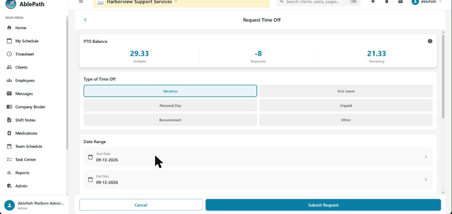
Task: Click the Home house icon
Action: pos(9,27)
